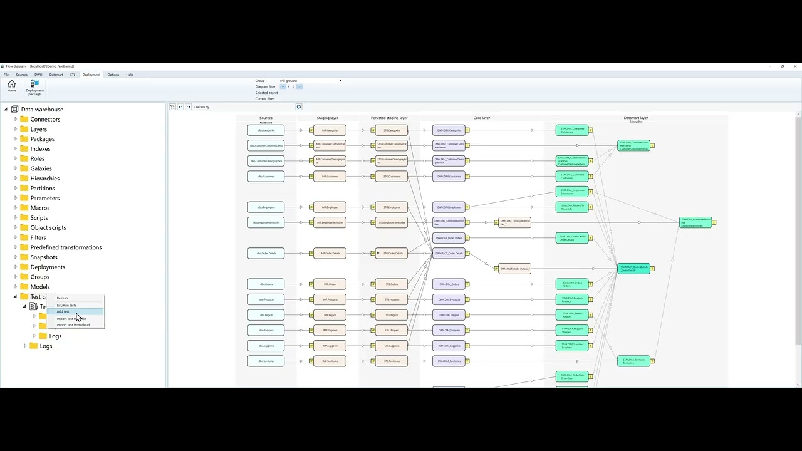The height and width of the screenshot is (451, 802).
Task: Choose Add test from context menu
Action: pos(75,312)
